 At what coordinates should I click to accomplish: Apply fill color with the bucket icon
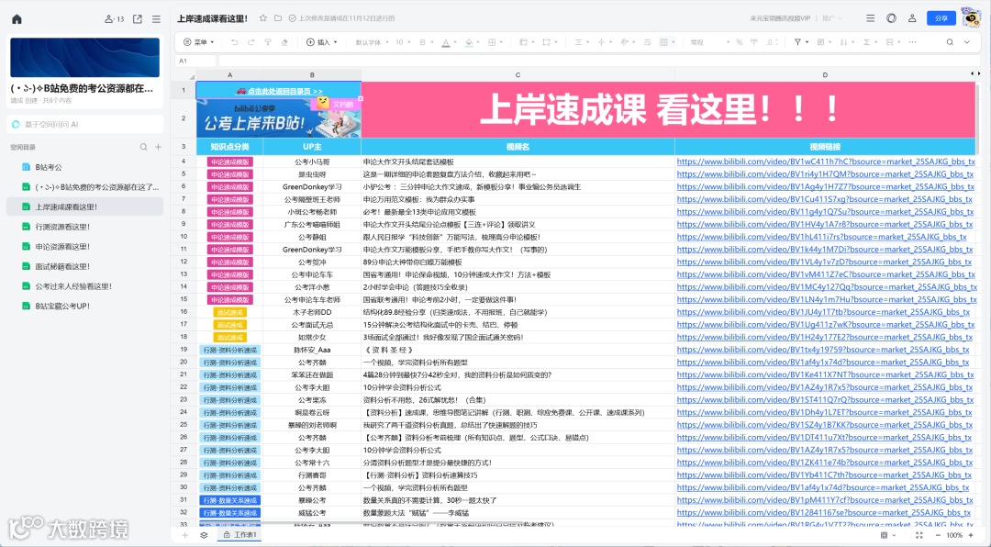pos(469,42)
